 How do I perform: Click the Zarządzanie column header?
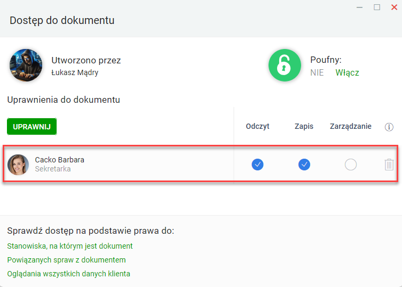click(x=350, y=126)
